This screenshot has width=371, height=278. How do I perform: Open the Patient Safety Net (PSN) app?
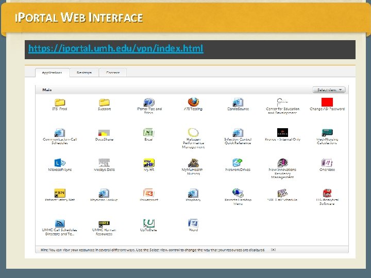point(60,193)
